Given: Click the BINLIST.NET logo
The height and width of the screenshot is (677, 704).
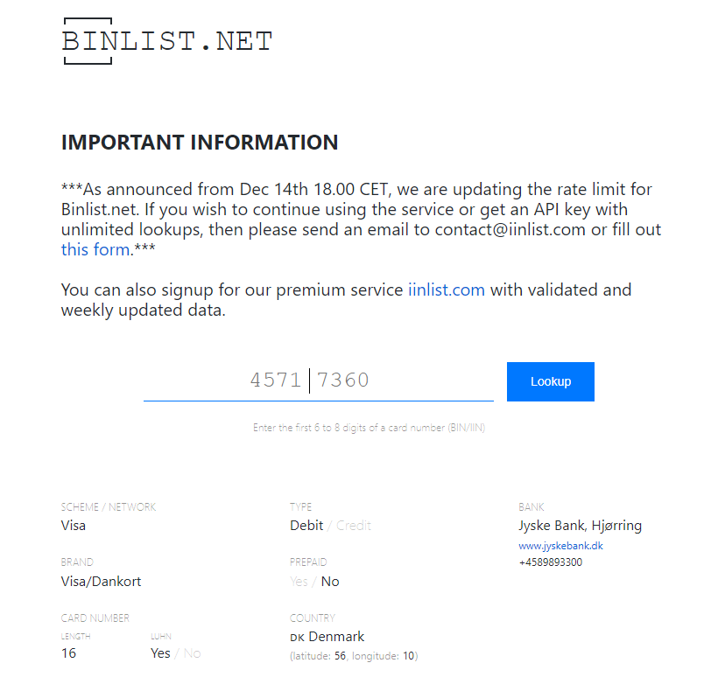Looking at the screenshot, I should point(167,41).
